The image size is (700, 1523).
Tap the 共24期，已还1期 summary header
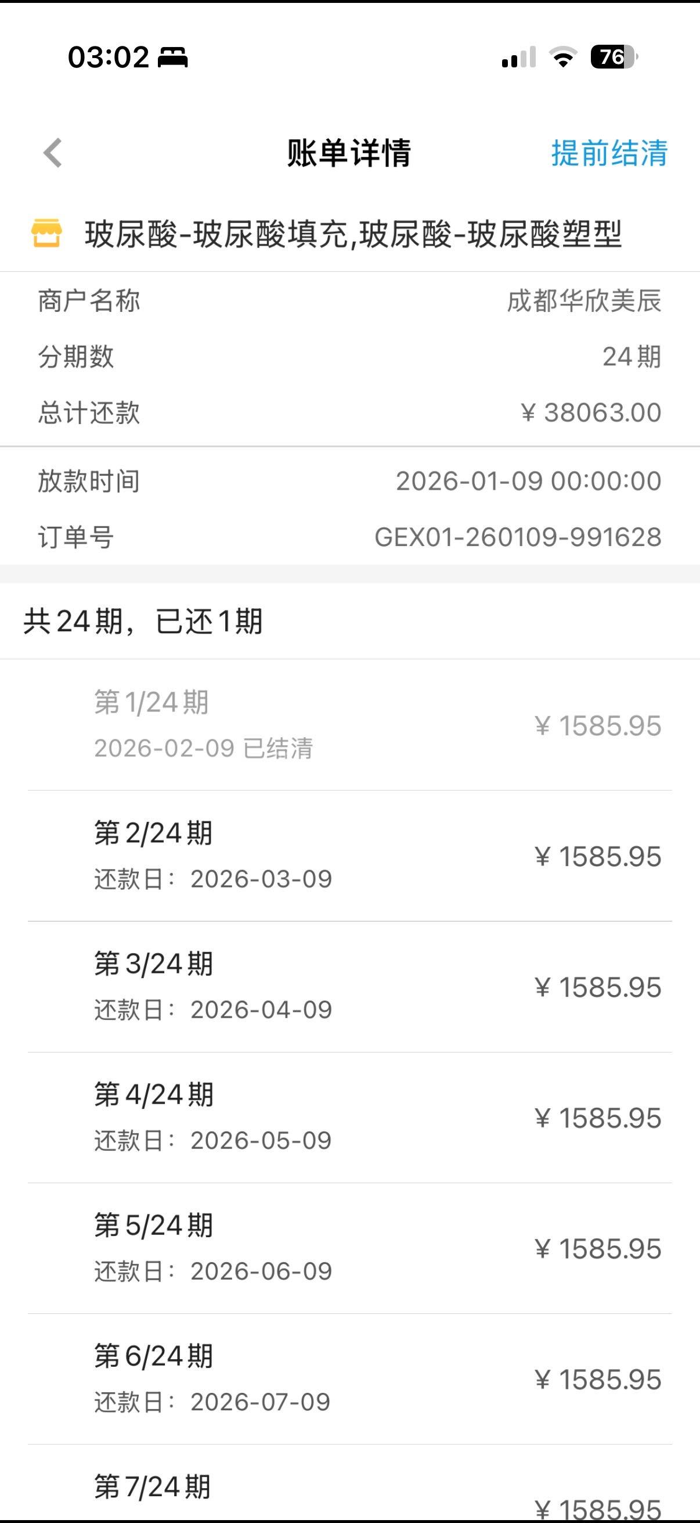pos(143,621)
